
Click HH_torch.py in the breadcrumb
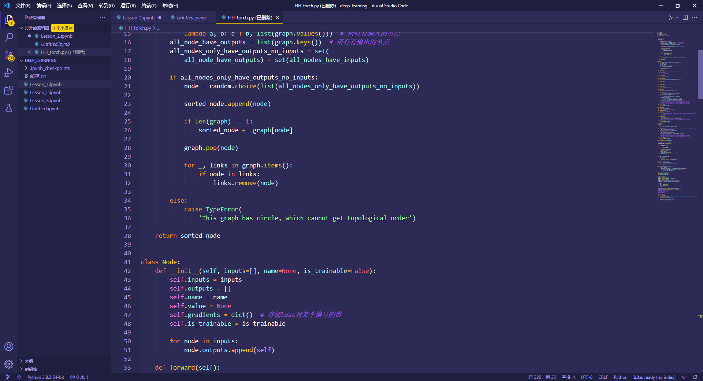click(x=138, y=28)
